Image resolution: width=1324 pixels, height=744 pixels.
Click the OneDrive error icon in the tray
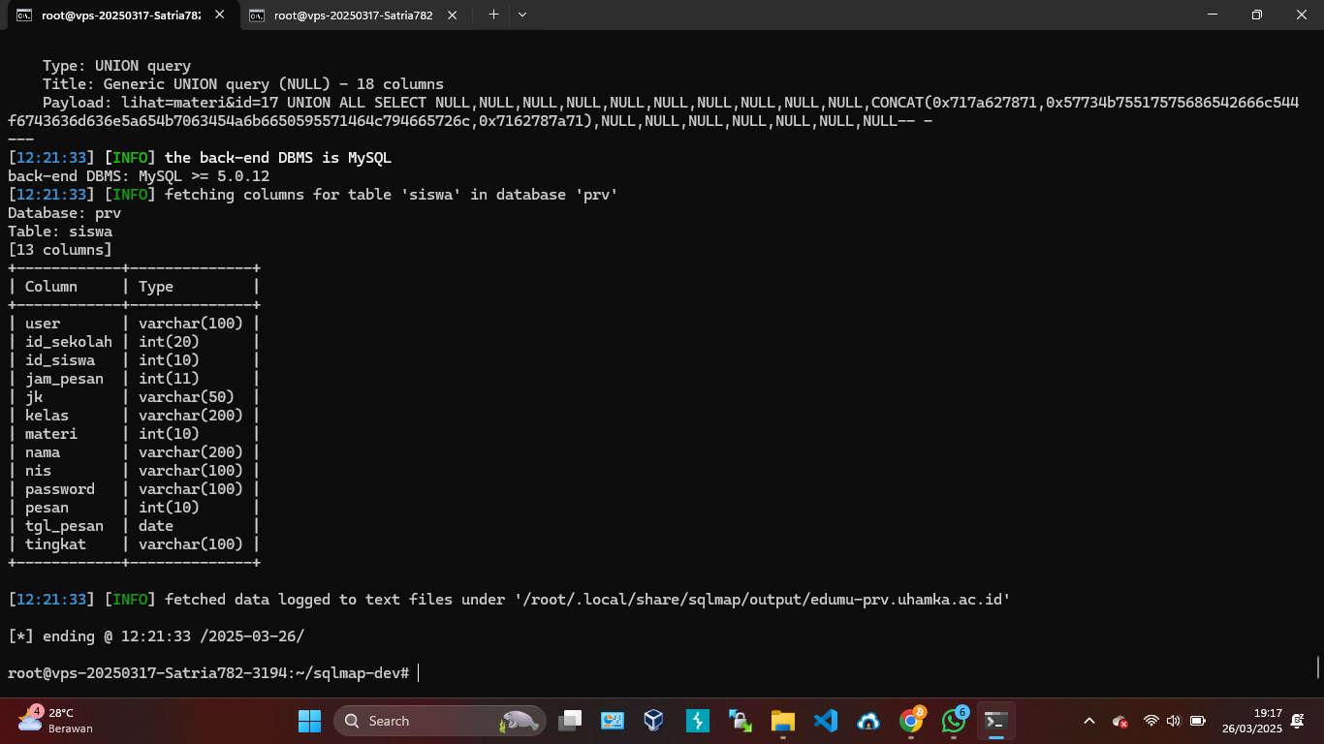(1119, 721)
